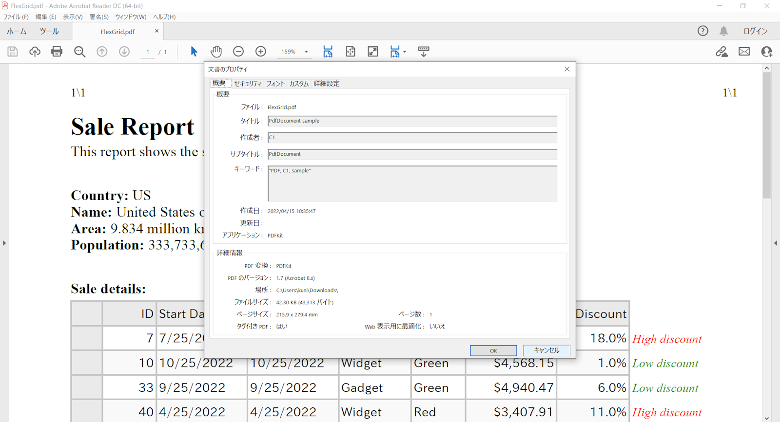Open the 表示(V) menu

click(73, 17)
